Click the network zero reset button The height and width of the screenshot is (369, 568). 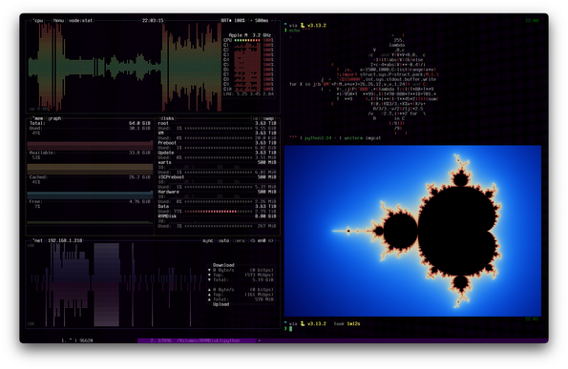point(240,240)
